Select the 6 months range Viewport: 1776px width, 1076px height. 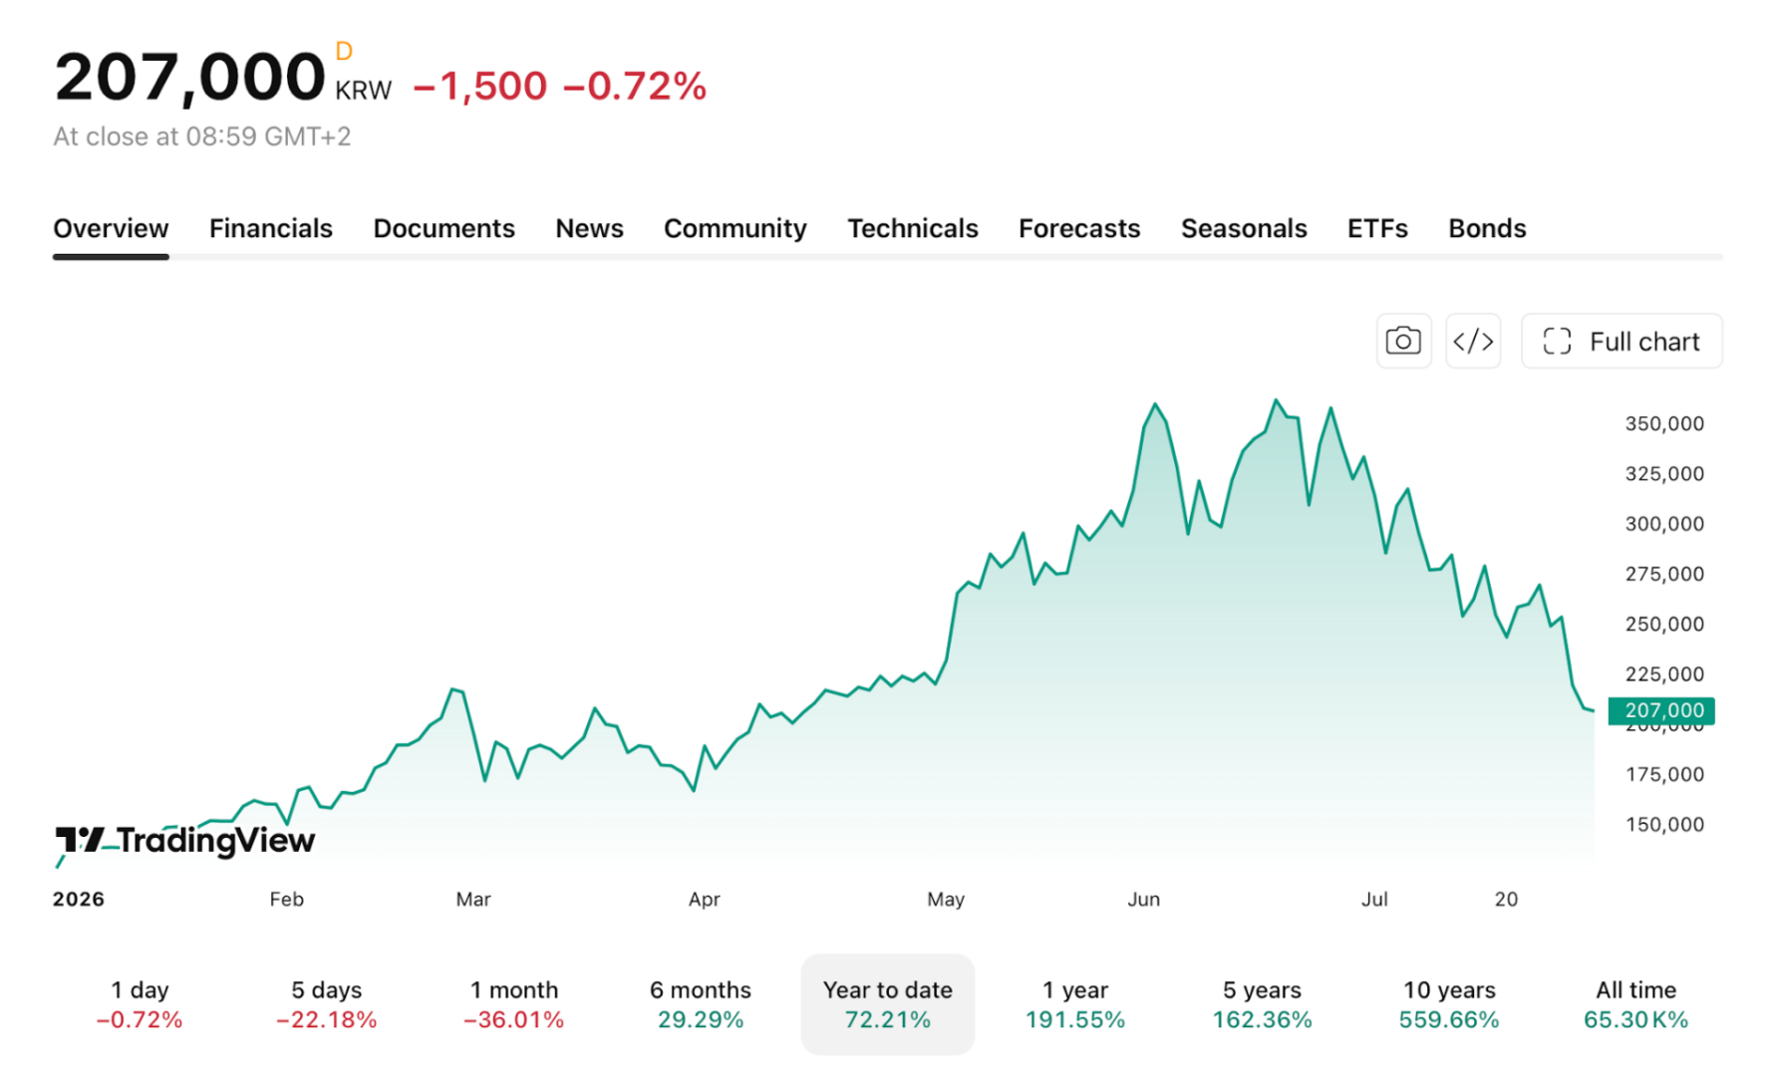701,1004
